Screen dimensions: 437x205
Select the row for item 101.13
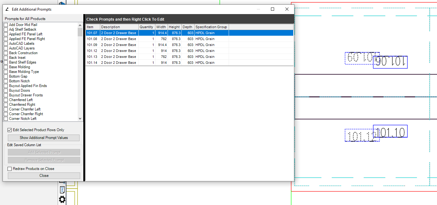click(190, 57)
